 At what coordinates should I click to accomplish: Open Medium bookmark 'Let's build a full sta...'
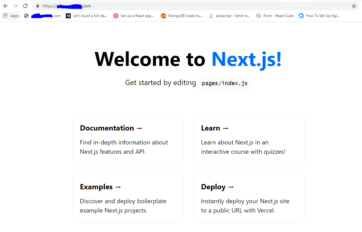86,16
